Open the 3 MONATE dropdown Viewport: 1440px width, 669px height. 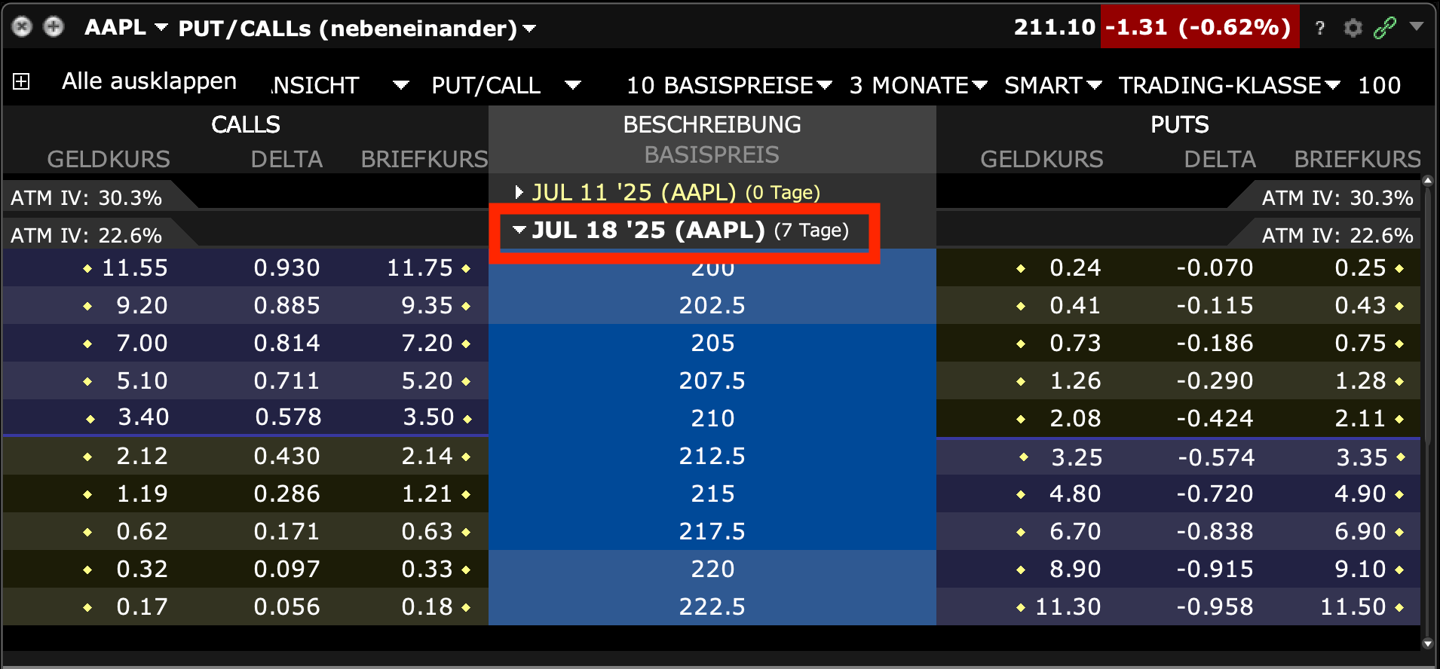click(x=912, y=85)
